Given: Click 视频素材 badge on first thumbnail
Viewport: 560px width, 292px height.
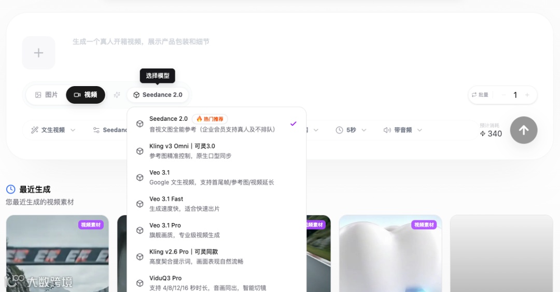Looking at the screenshot, I should click(x=91, y=225).
